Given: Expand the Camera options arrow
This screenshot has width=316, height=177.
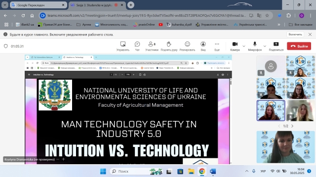Looking at the screenshot, I should [x=244, y=46].
